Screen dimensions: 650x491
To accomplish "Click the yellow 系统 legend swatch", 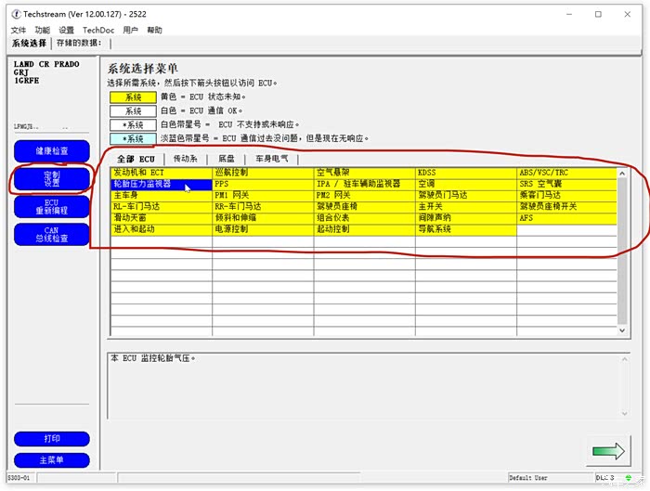I will click(133, 97).
